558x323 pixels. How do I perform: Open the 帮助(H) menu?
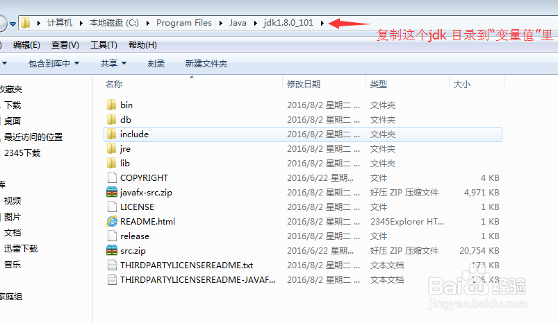click(142, 45)
